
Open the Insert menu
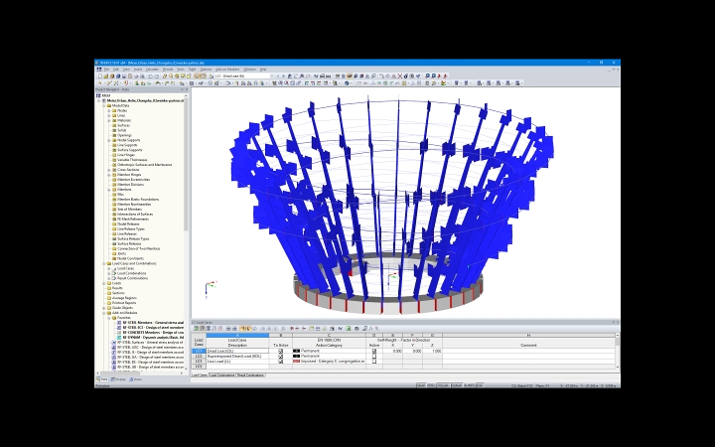(138, 70)
